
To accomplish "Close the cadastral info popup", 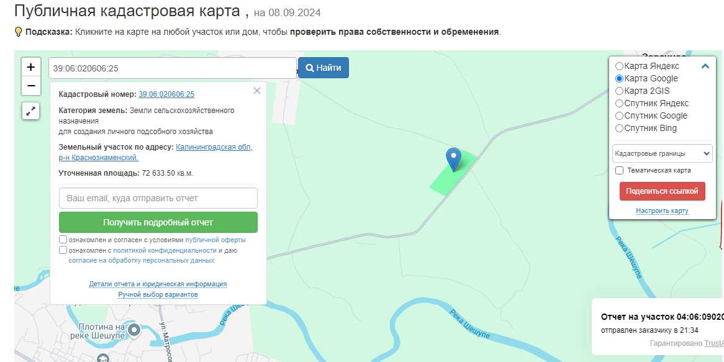I will tap(257, 91).
